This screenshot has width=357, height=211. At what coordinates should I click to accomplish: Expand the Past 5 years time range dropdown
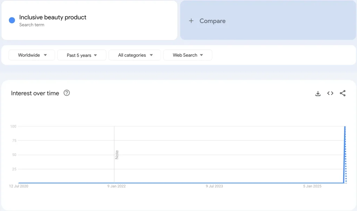(82, 55)
